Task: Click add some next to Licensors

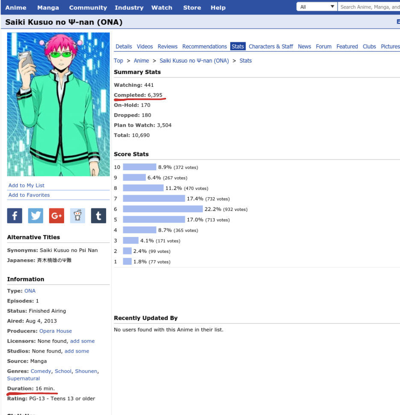Action: point(82,341)
